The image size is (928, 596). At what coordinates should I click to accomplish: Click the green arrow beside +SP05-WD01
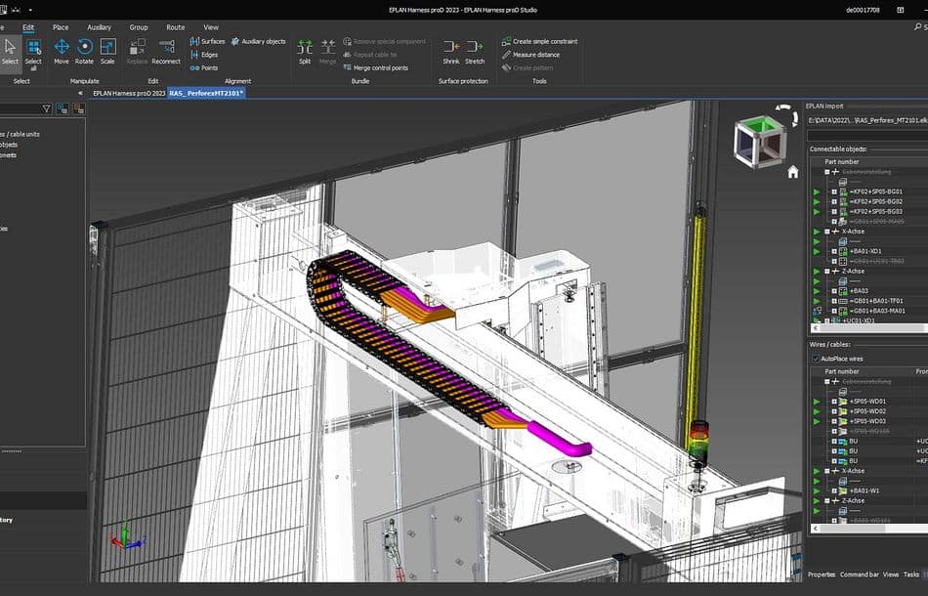pyautogui.click(x=817, y=402)
